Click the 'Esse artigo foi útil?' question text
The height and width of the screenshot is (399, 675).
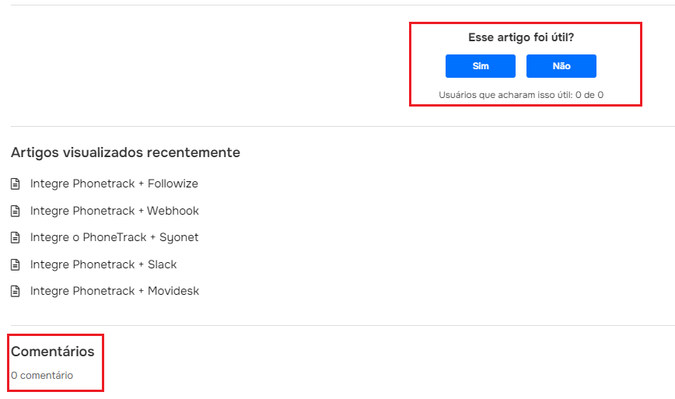pos(521,37)
